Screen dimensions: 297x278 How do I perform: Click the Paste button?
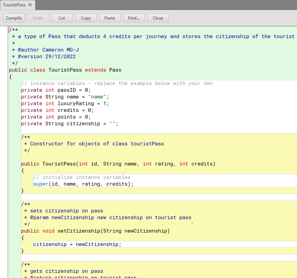pos(110,18)
